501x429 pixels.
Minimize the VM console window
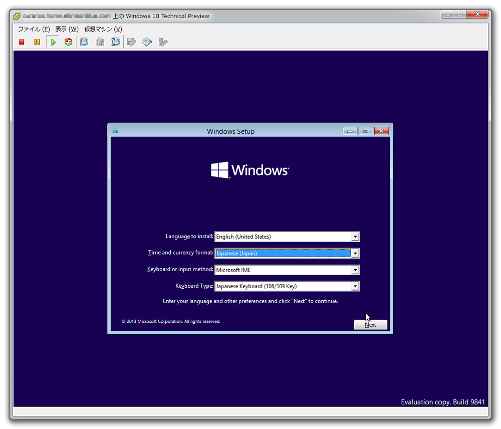point(447,15)
